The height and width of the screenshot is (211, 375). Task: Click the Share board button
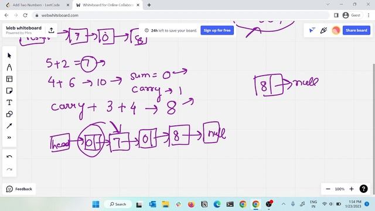356,30
